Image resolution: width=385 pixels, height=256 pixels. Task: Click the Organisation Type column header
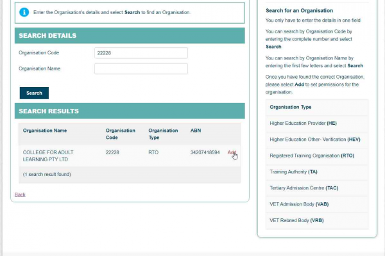point(163,134)
